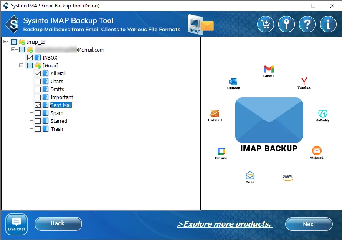Viewport: 342px width, 240px height.
Task: Open the license key activation icon
Action: pyautogui.click(x=286, y=24)
